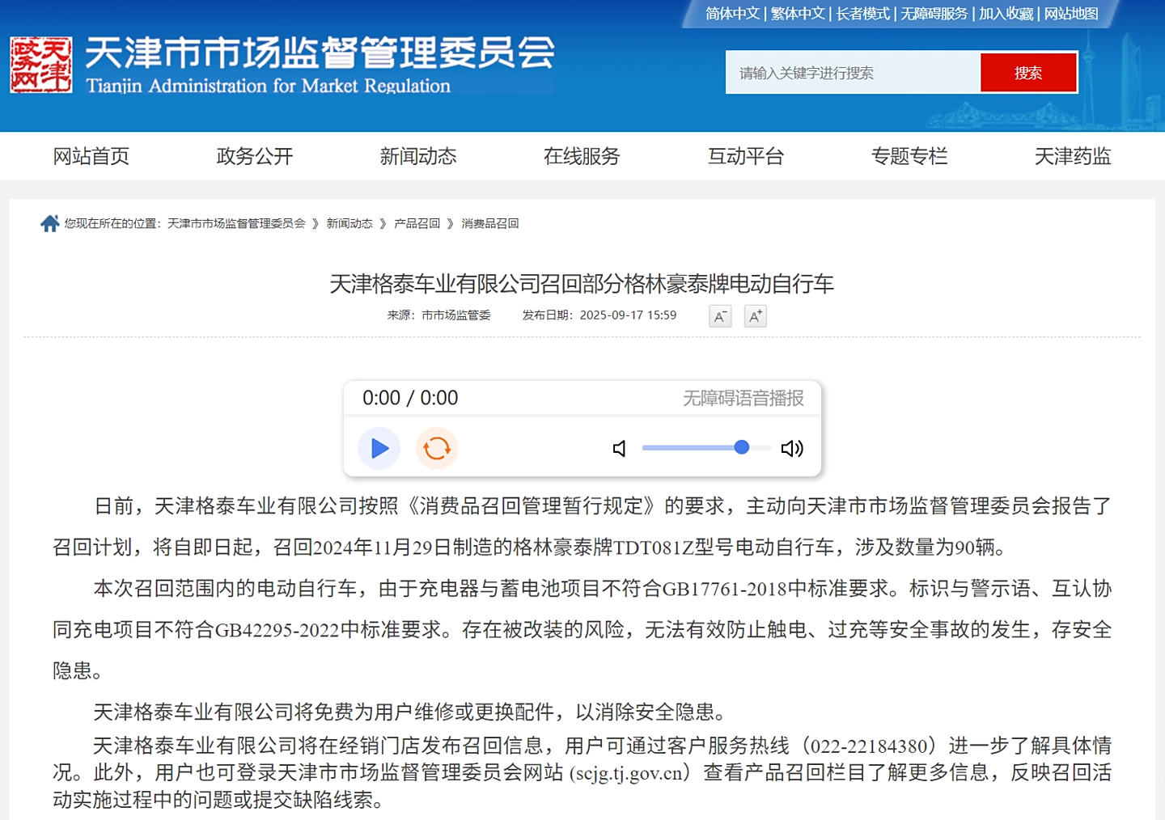The height and width of the screenshot is (820, 1165).
Task: Click 加入收藏 to bookmark site
Action: pos(1006,14)
